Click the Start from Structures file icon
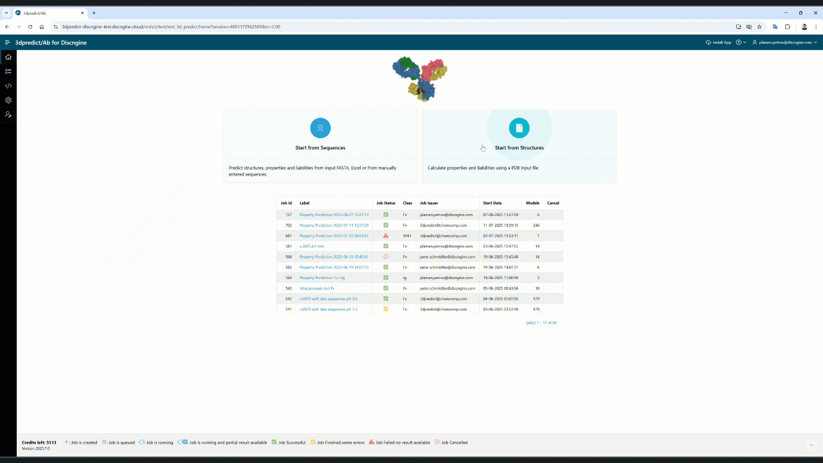The image size is (823, 463). pyautogui.click(x=519, y=128)
